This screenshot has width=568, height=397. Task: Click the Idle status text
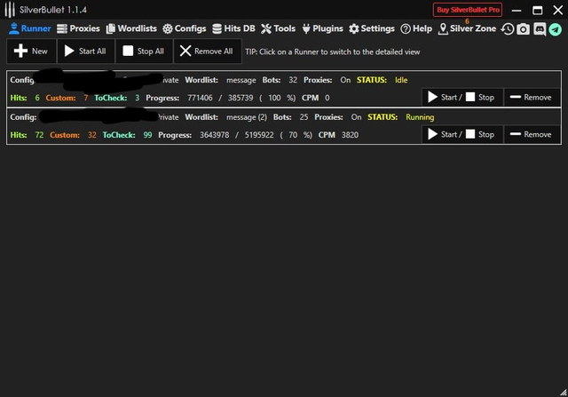click(x=401, y=80)
